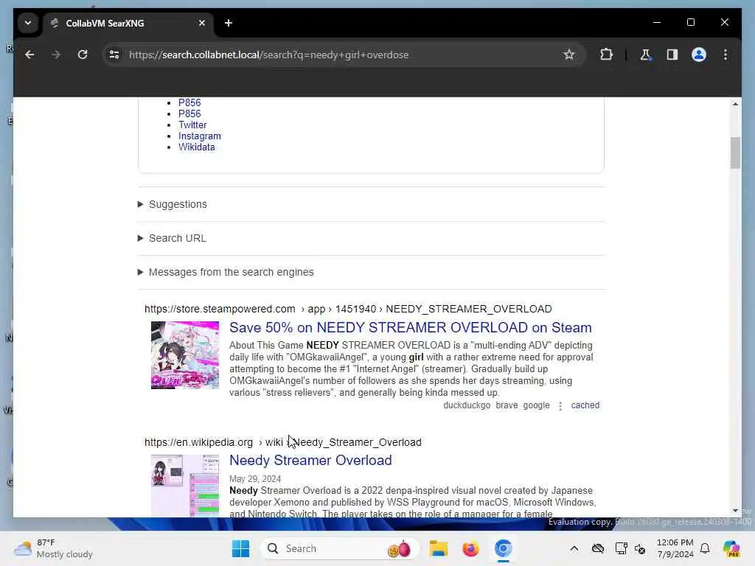Screen dimensions: 755x566
Task: Open the Steam result three-dot options
Action: tap(560, 406)
